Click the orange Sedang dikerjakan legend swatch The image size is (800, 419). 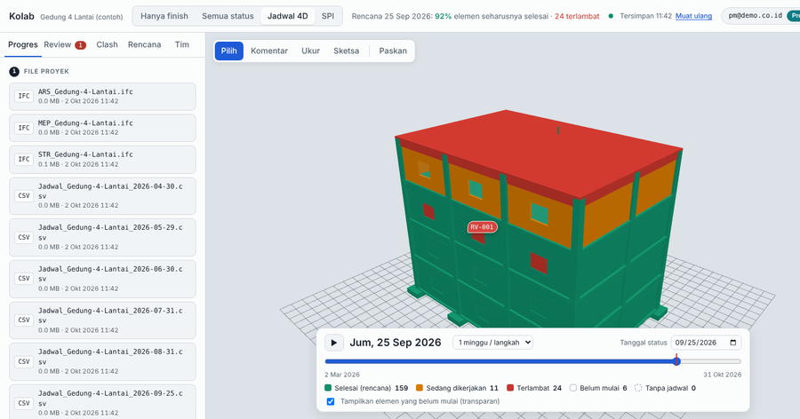tap(420, 388)
